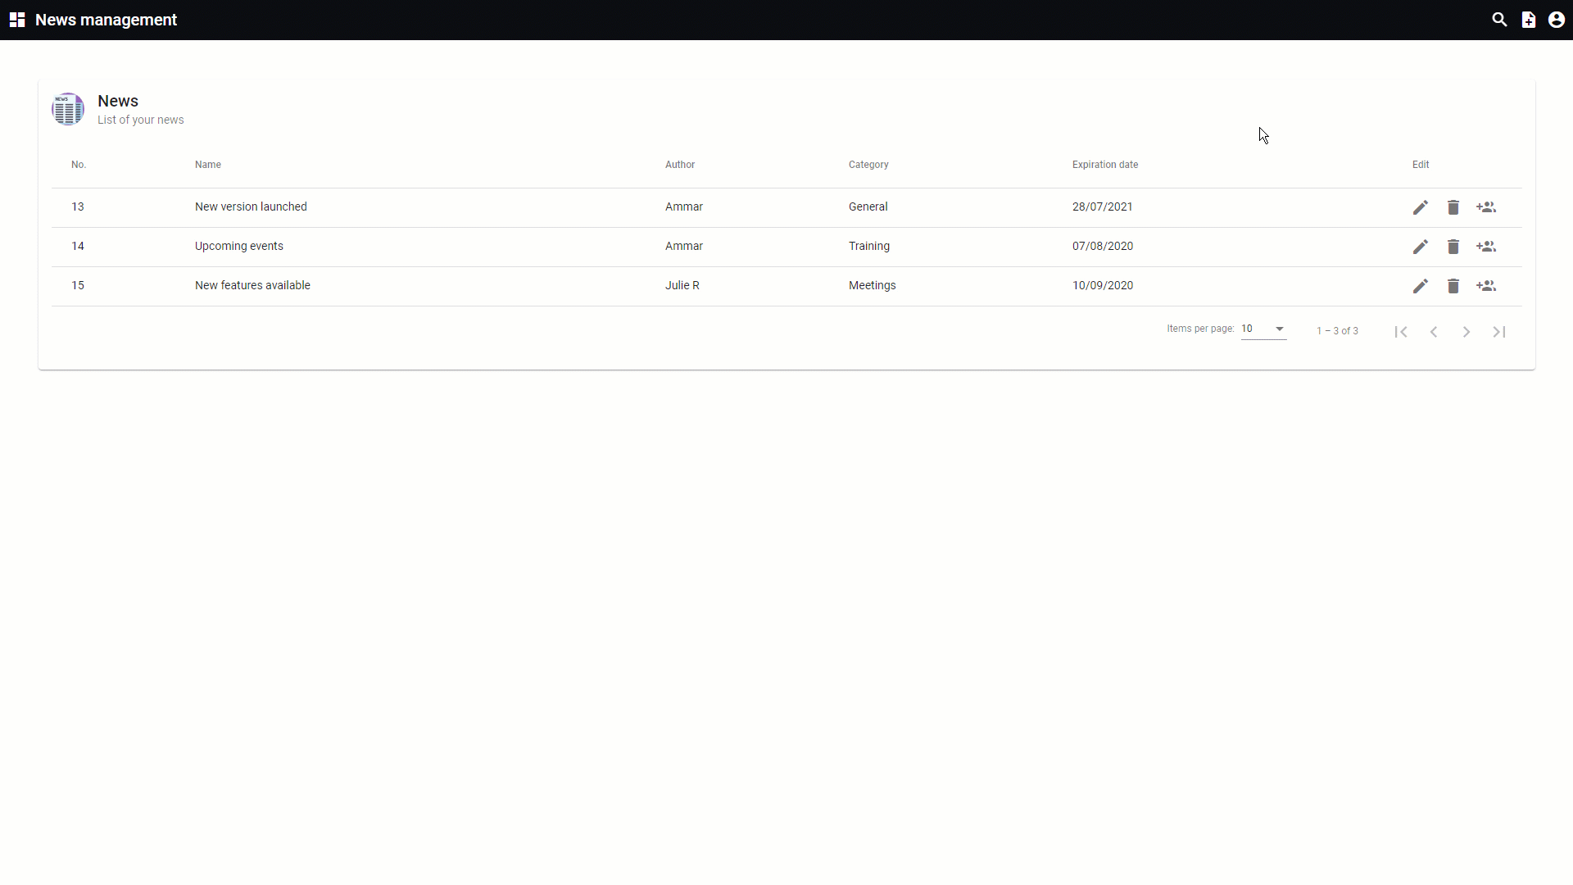Delete the New features available entry
This screenshot has height=885, width=1573.
pos(1453,286)
